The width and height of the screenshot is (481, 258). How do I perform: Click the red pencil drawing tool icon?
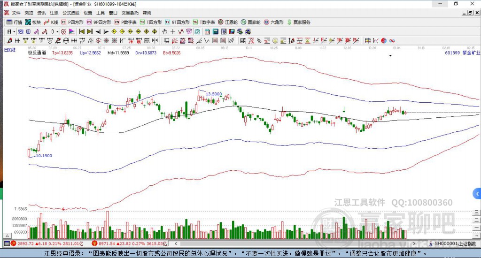(9, 40)
